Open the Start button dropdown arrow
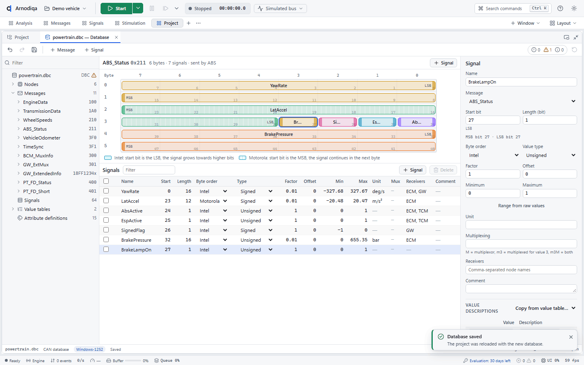Viewport: 584px width, 365px height. [138, 9]
